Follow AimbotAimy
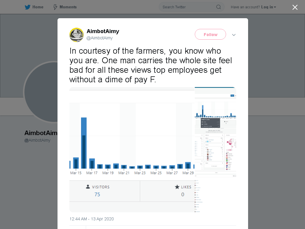Image resolution: width=305 pixels, height=229 pixels. tap(210, 35)
